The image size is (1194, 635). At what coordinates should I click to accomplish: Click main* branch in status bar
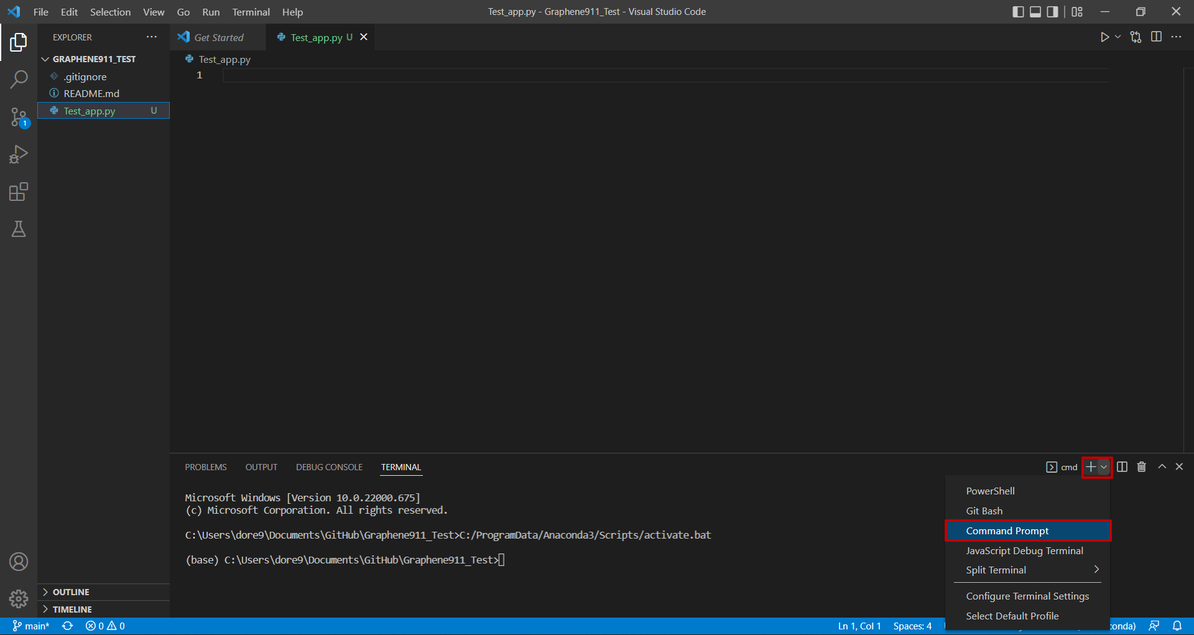click(31, 626)
